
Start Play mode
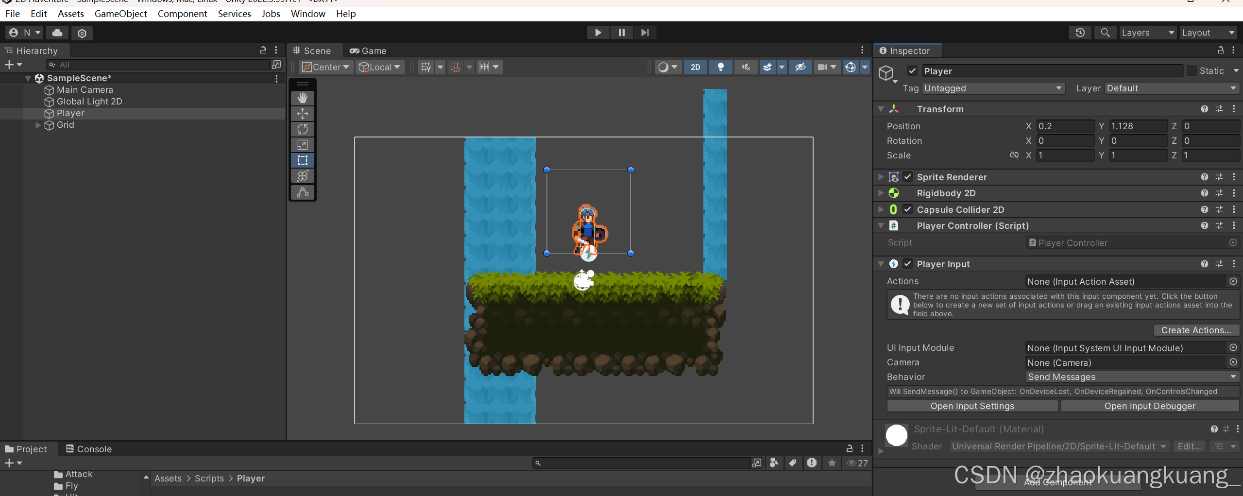(x=598, y=33)
